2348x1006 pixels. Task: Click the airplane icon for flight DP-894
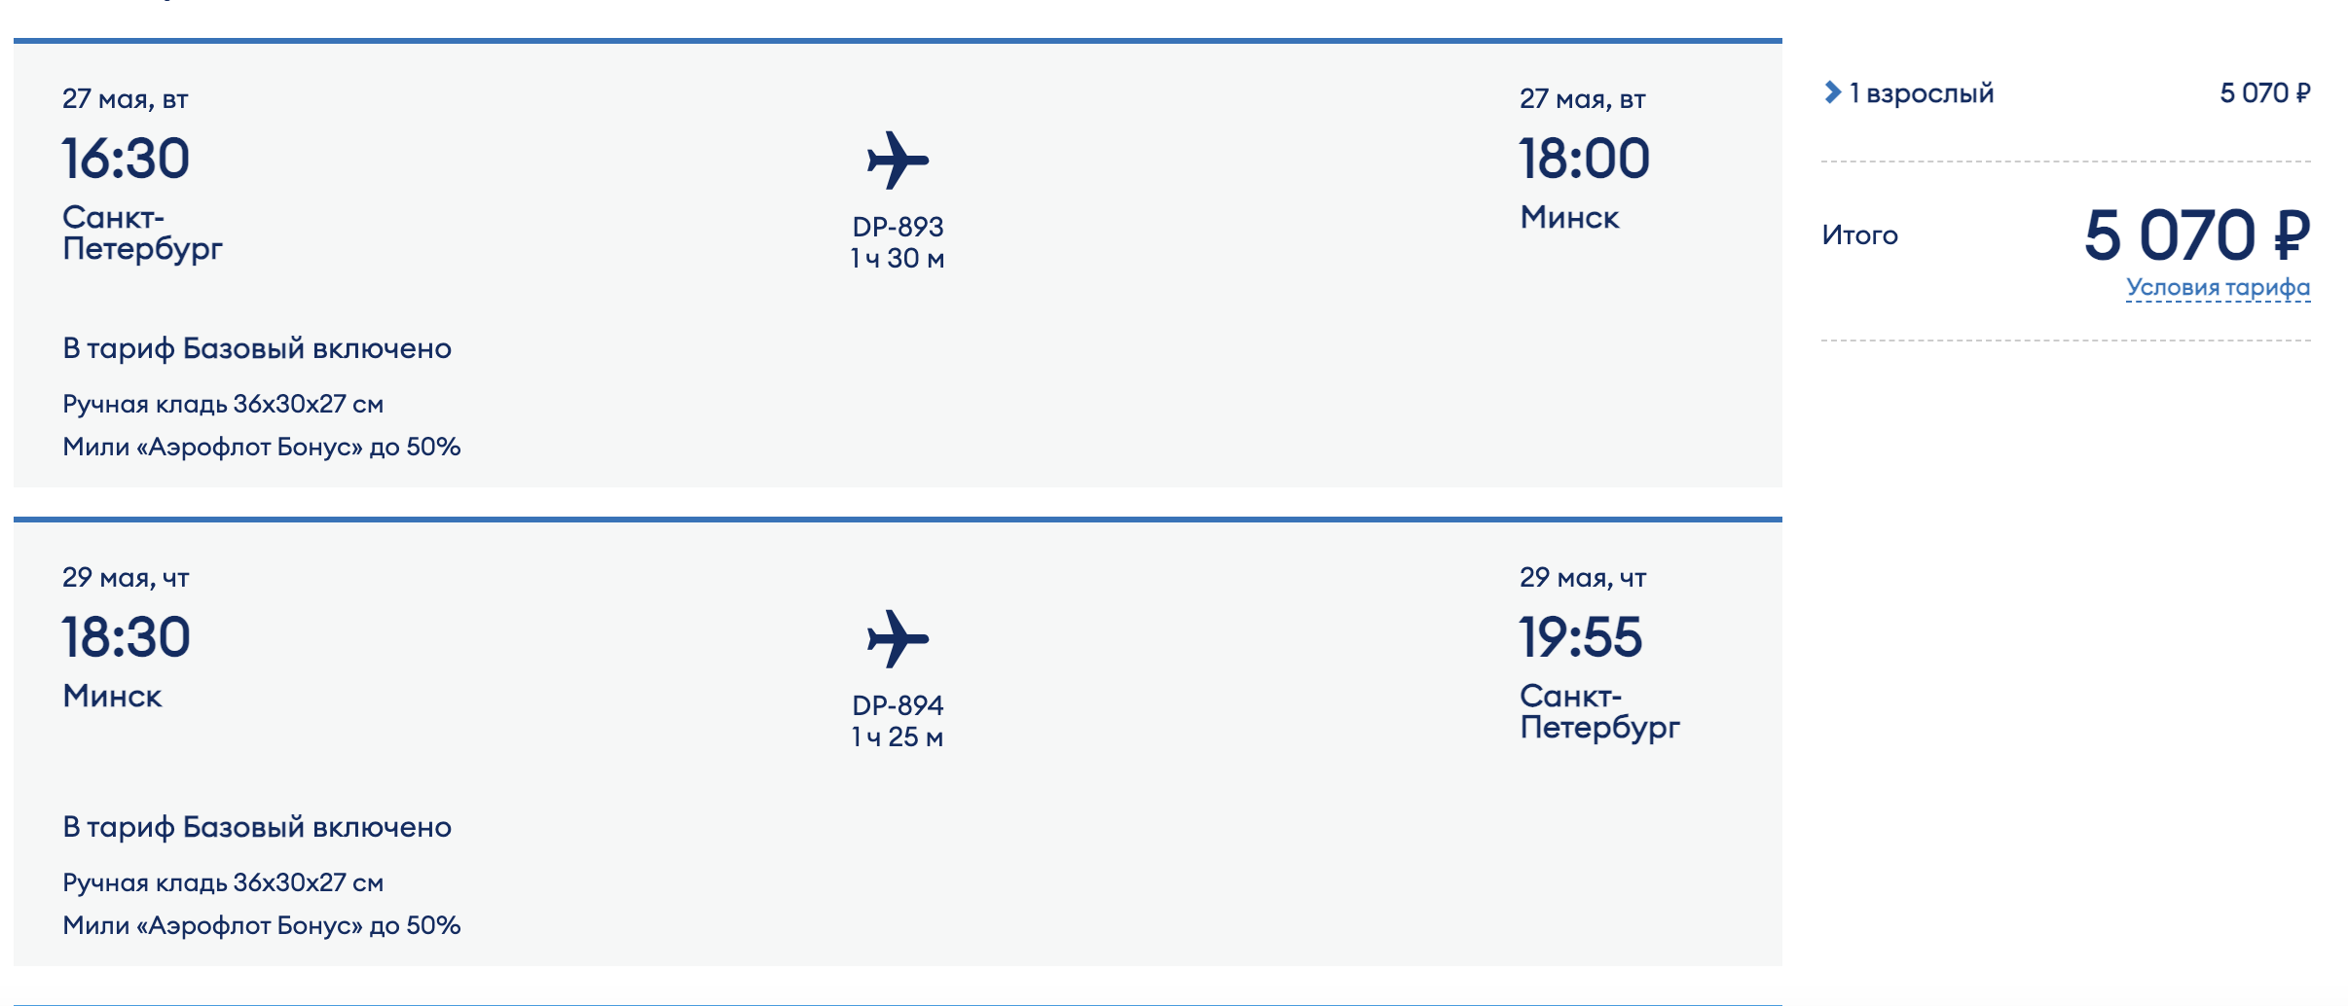click(898, 638)
